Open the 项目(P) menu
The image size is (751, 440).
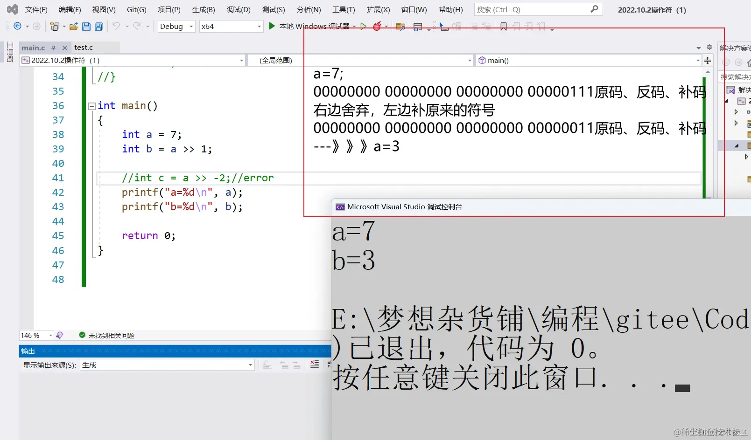tap(169, 9)
